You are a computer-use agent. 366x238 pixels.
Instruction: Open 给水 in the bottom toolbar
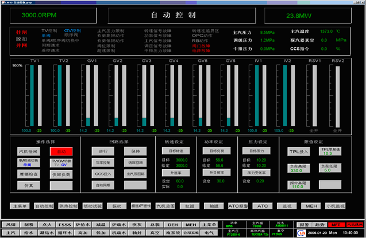tap(29, 233)
